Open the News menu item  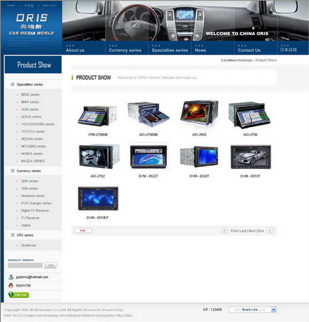[200, 50]
